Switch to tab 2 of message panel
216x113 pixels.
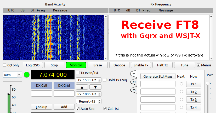(134, 82)
